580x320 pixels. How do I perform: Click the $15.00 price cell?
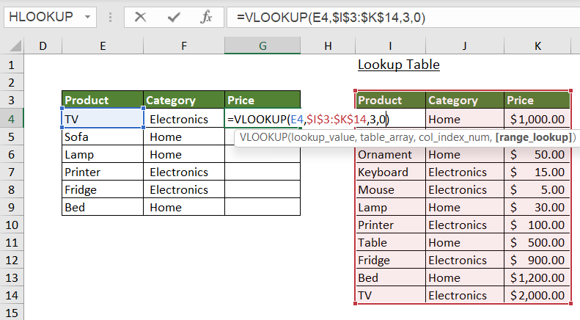[537, 172]
